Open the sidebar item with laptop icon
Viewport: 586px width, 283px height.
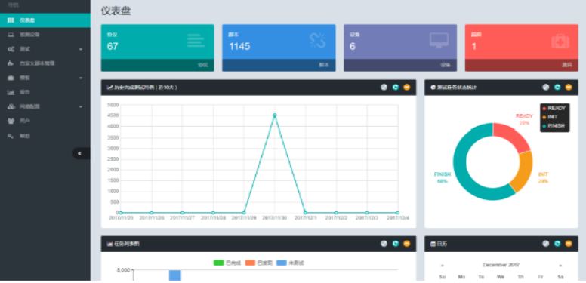pos(45,35)
